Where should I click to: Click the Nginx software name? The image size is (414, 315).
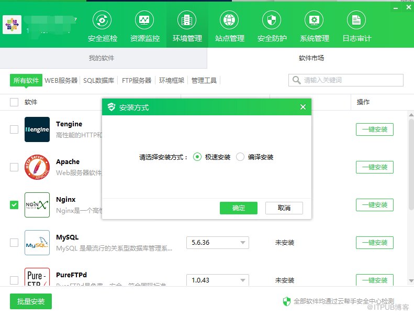click(x=66, y=199)
